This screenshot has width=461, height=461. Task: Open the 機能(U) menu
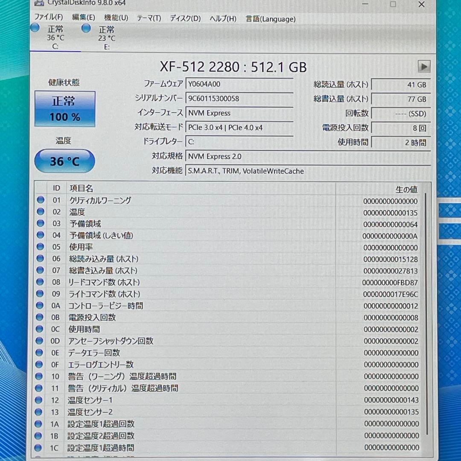pyautogui.click(x=116, y=18)
